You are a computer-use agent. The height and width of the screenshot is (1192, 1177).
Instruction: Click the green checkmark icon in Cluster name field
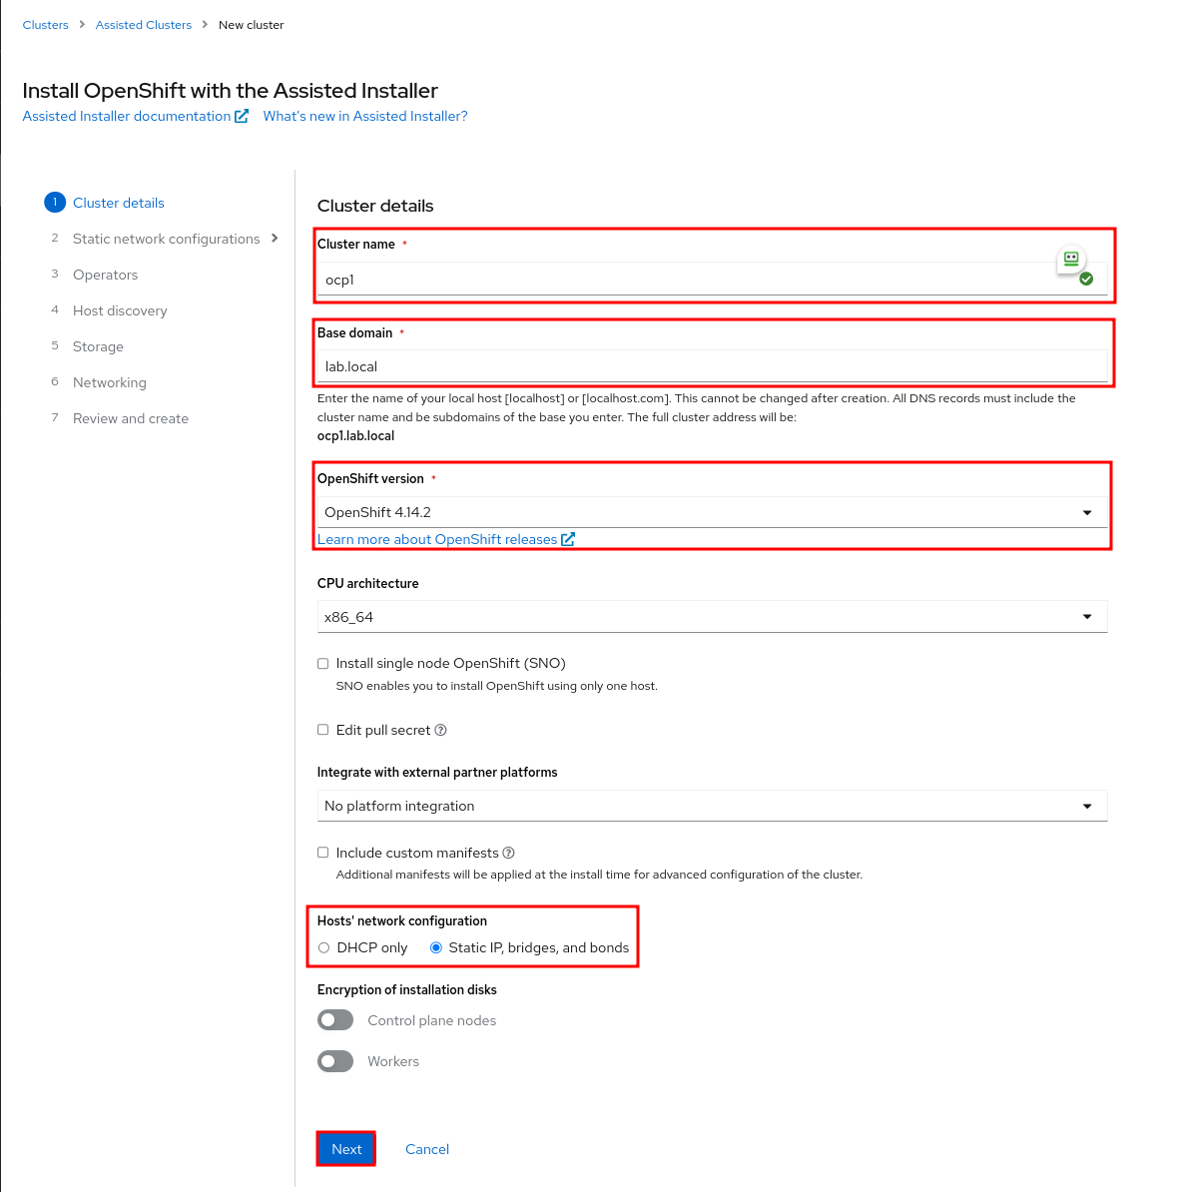tap(1086, 279)
